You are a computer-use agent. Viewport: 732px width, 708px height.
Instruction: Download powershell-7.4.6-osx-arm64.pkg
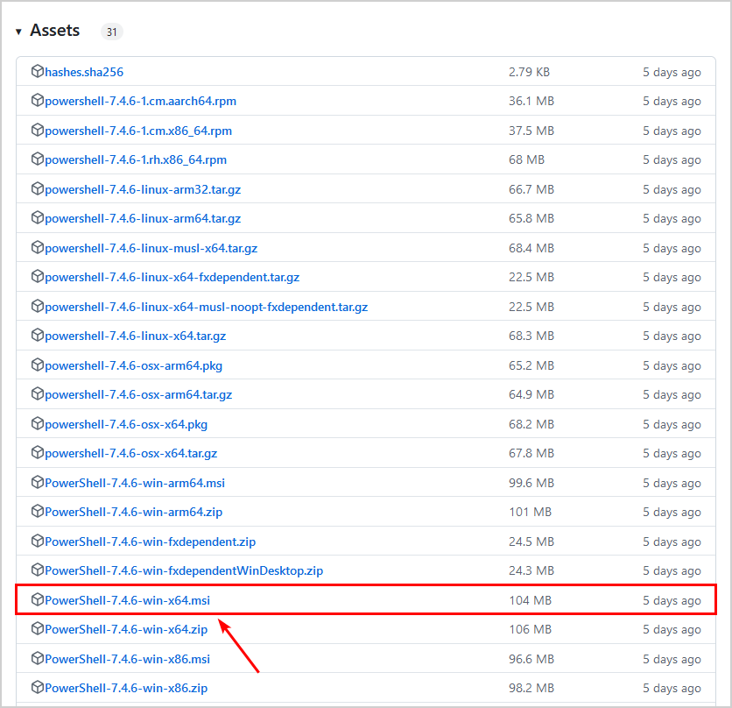(133, 365)
